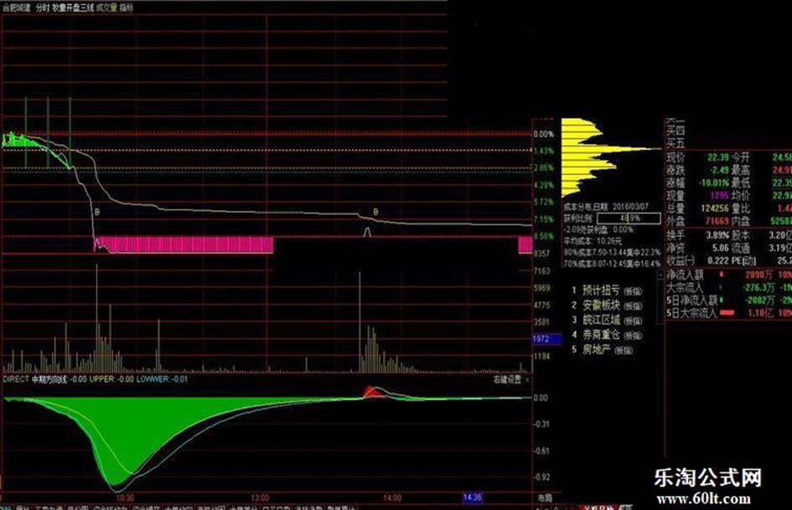Click the 获利比例 progress bar

pos(629,218)
